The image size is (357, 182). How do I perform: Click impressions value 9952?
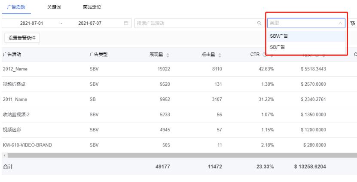click(x=165, y=100)
